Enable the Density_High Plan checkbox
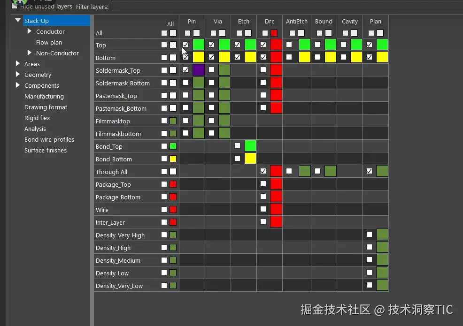 tap(370, 247)
